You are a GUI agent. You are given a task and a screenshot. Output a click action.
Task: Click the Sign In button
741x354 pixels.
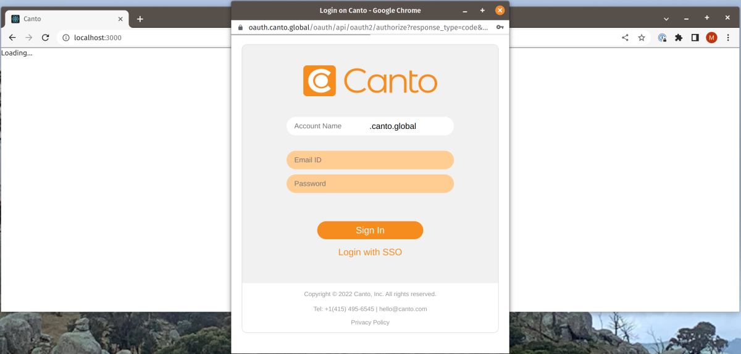click(370, 230)
